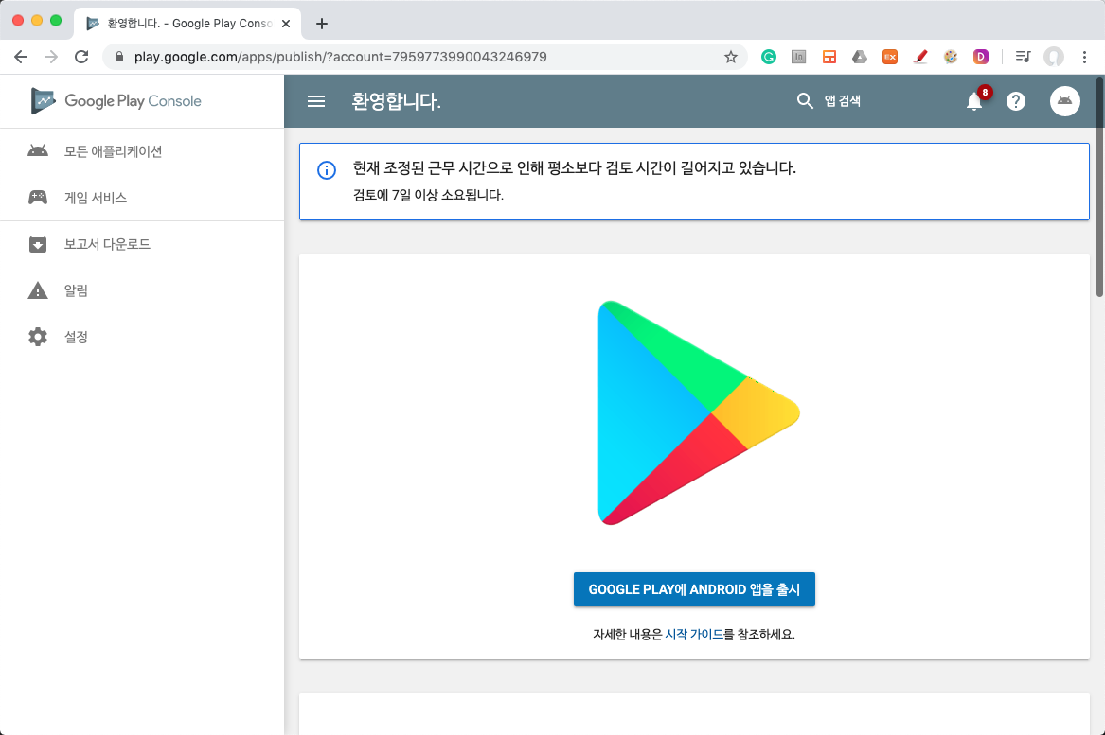
Task: Open a new browser tab
Action: click(x=322, y=24)
